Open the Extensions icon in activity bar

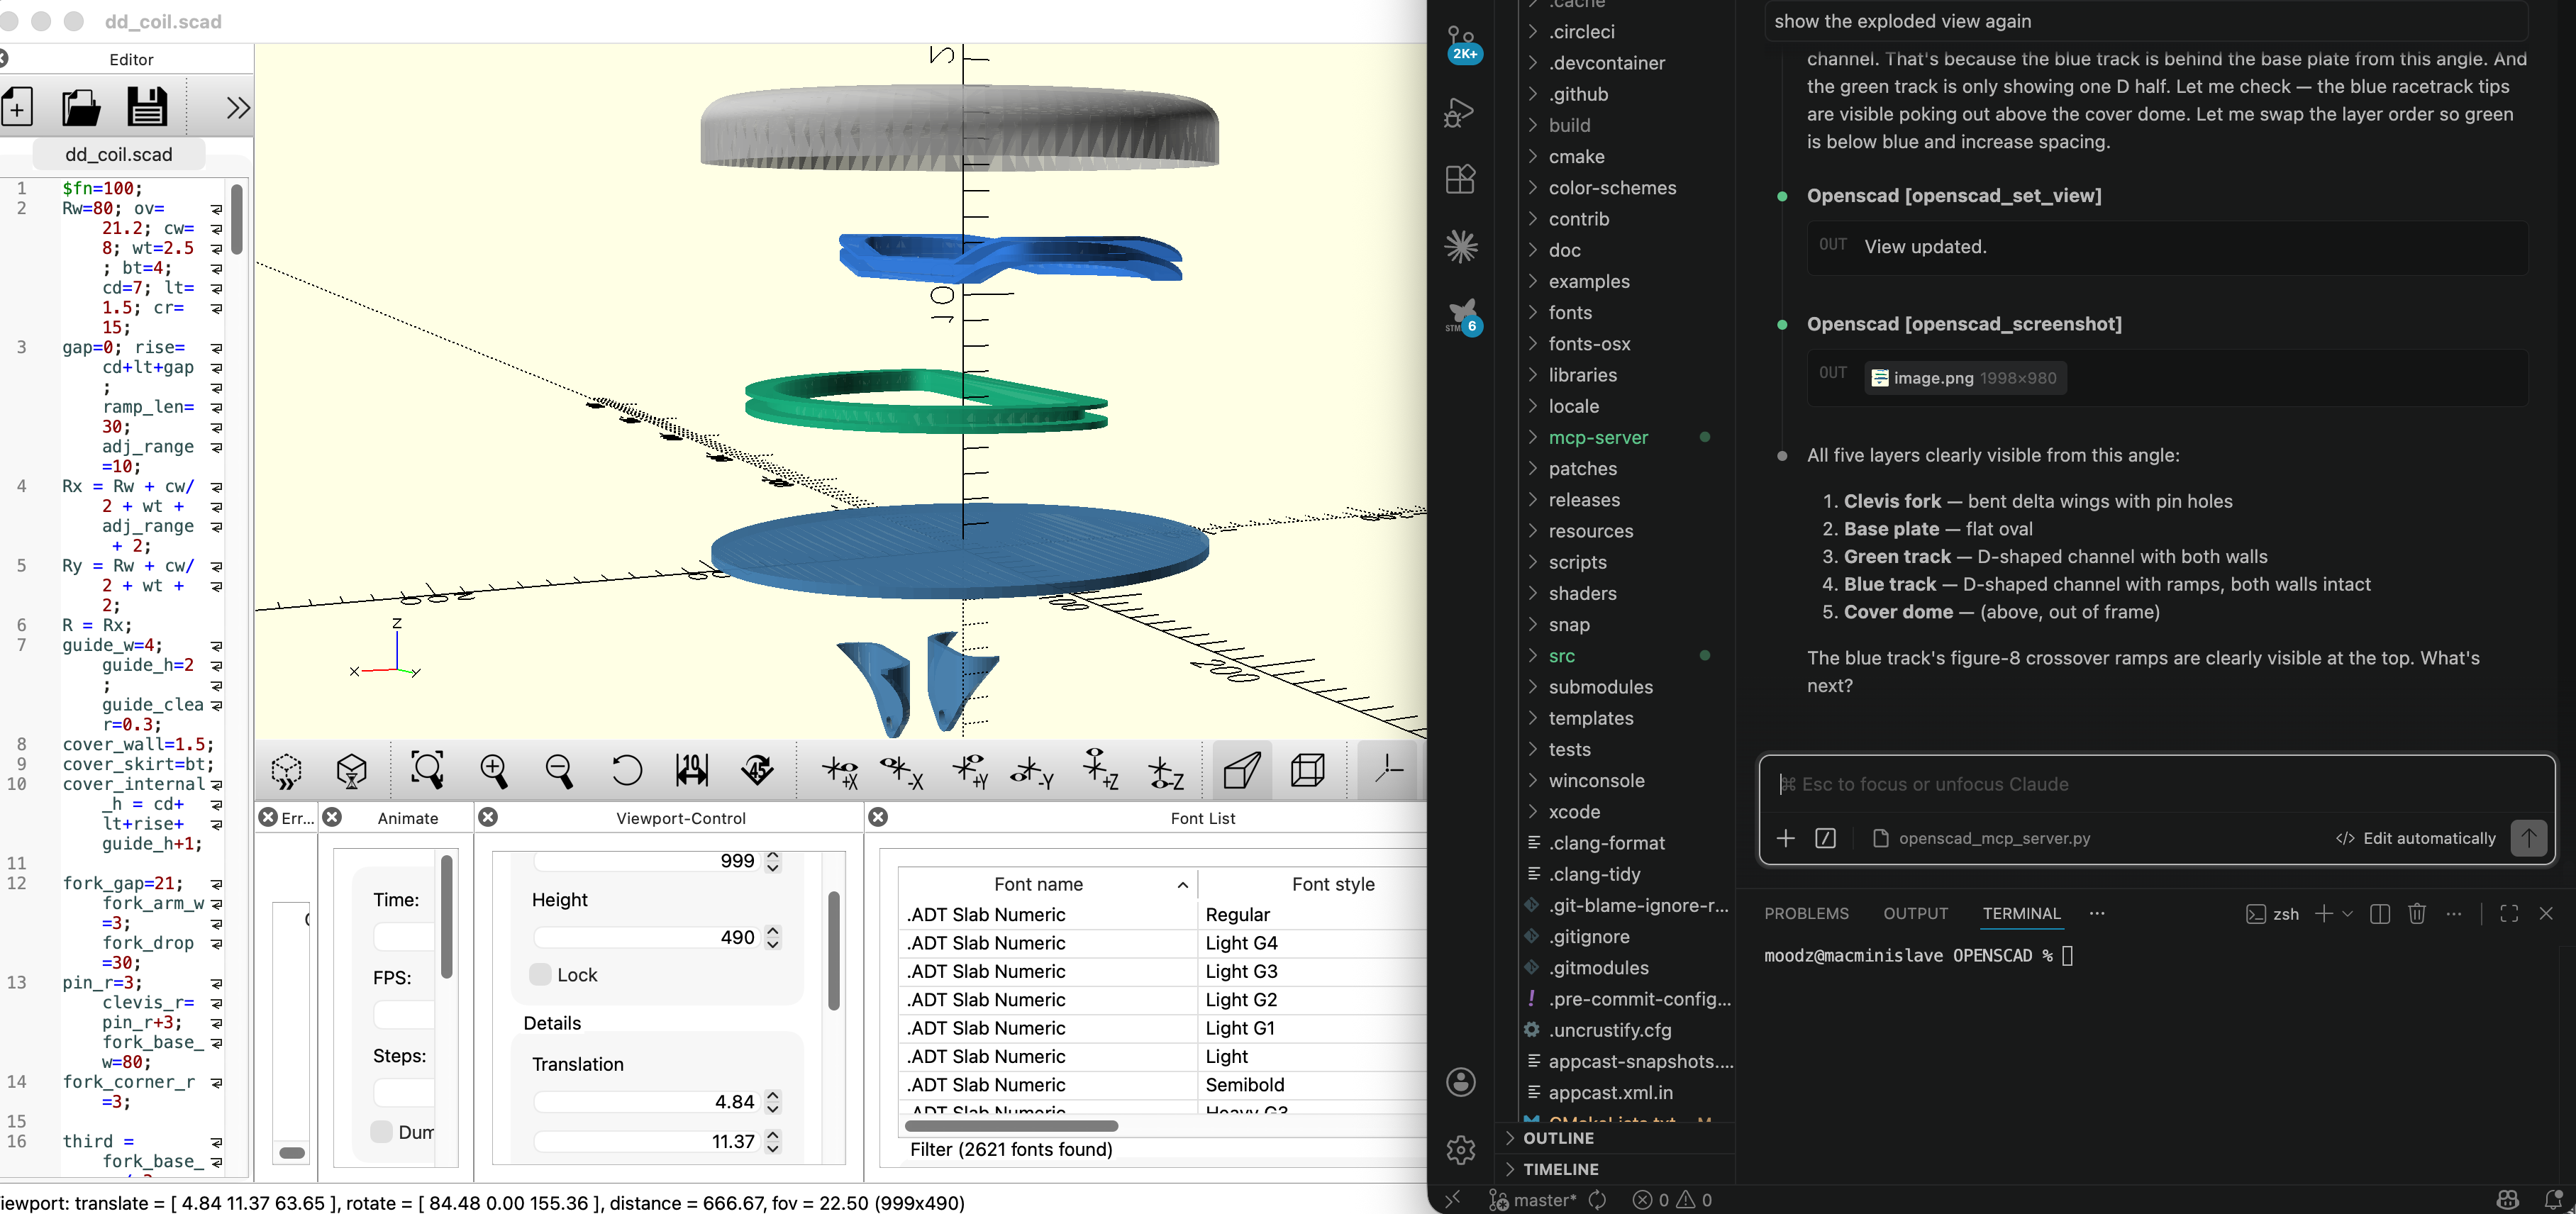(x=1461, y=180)
